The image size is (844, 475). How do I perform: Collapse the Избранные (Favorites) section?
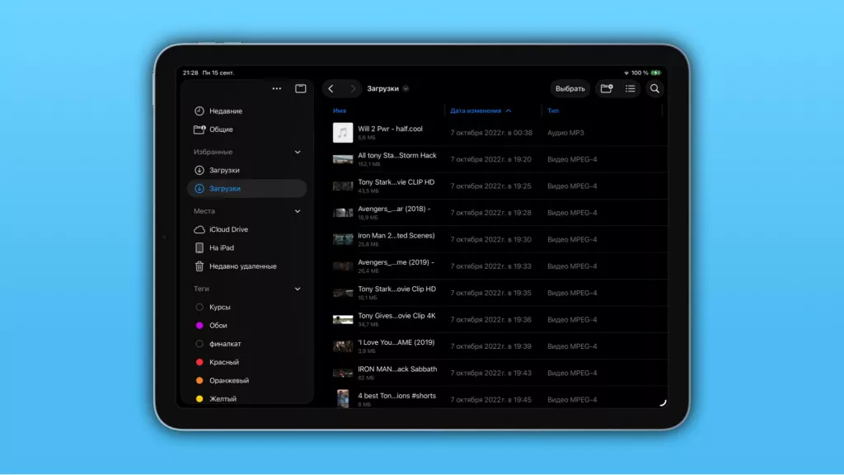[298, 151]
